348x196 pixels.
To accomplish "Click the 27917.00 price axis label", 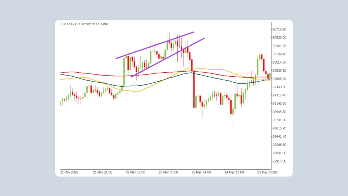I will 280,161.
